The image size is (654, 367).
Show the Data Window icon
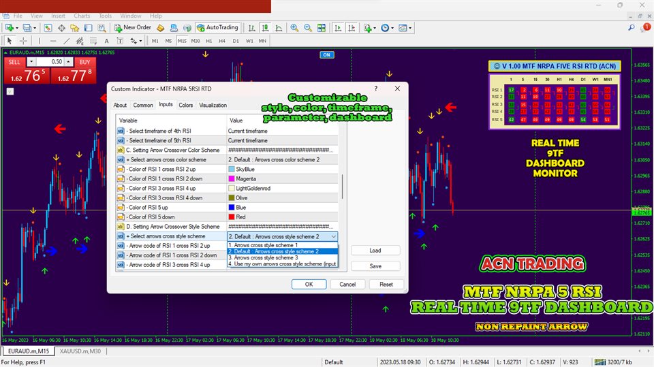point(61,28)
